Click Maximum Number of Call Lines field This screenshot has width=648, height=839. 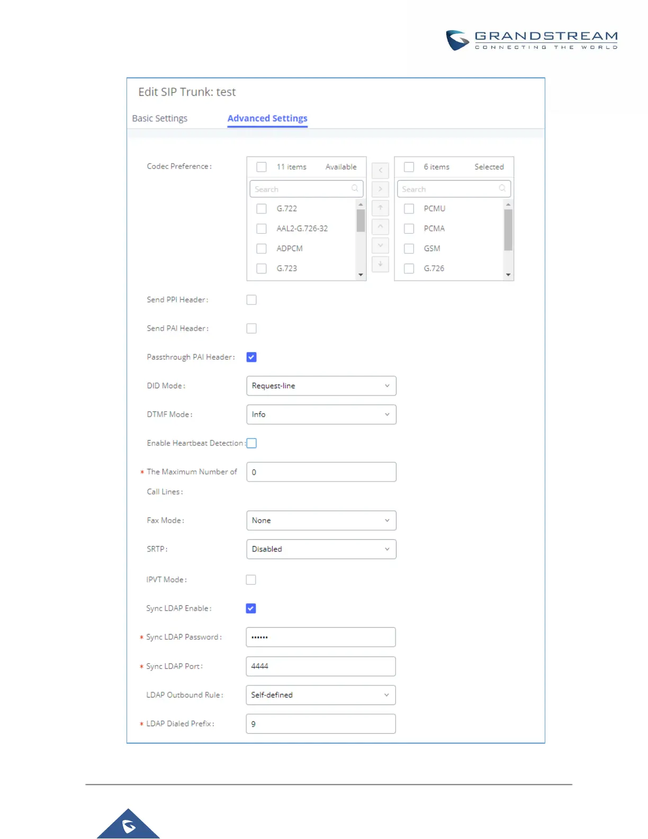(x=321, y=472)
